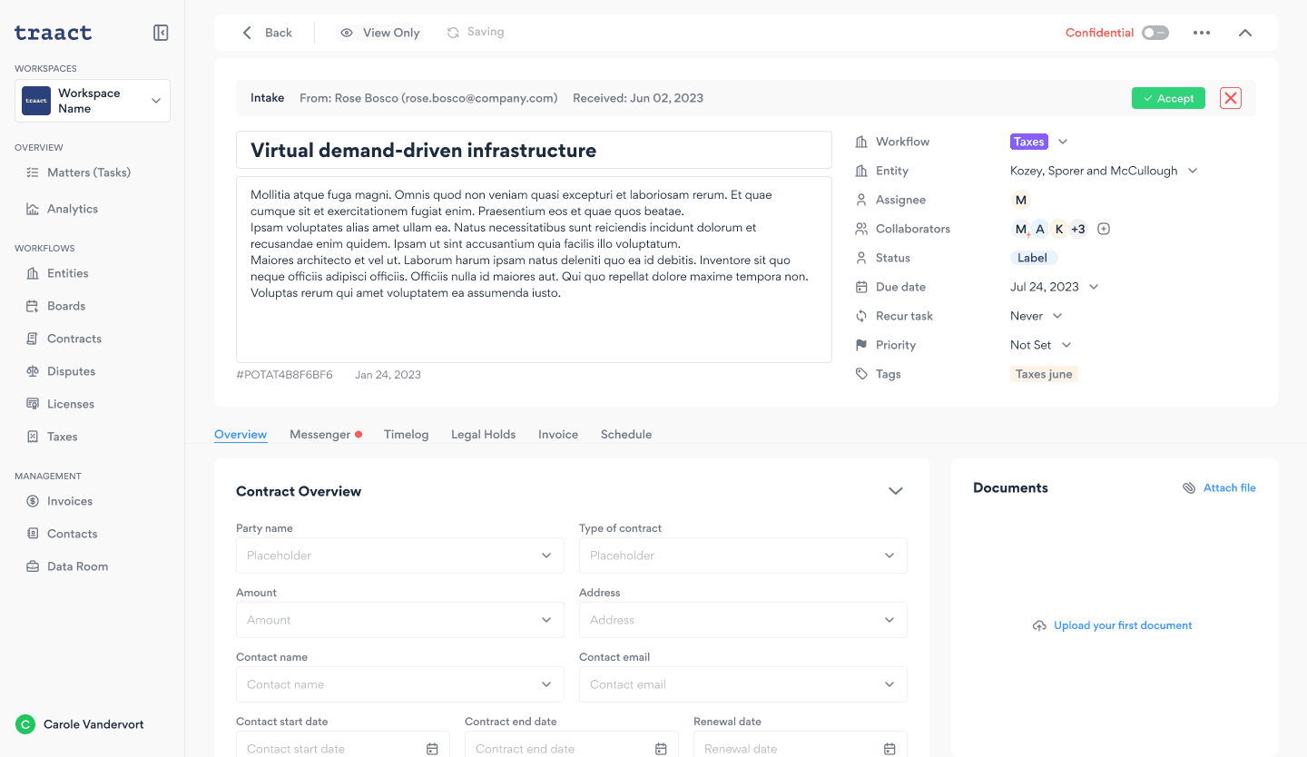
Task: Click the paperclip Attach file icon
Action: 1189,488
